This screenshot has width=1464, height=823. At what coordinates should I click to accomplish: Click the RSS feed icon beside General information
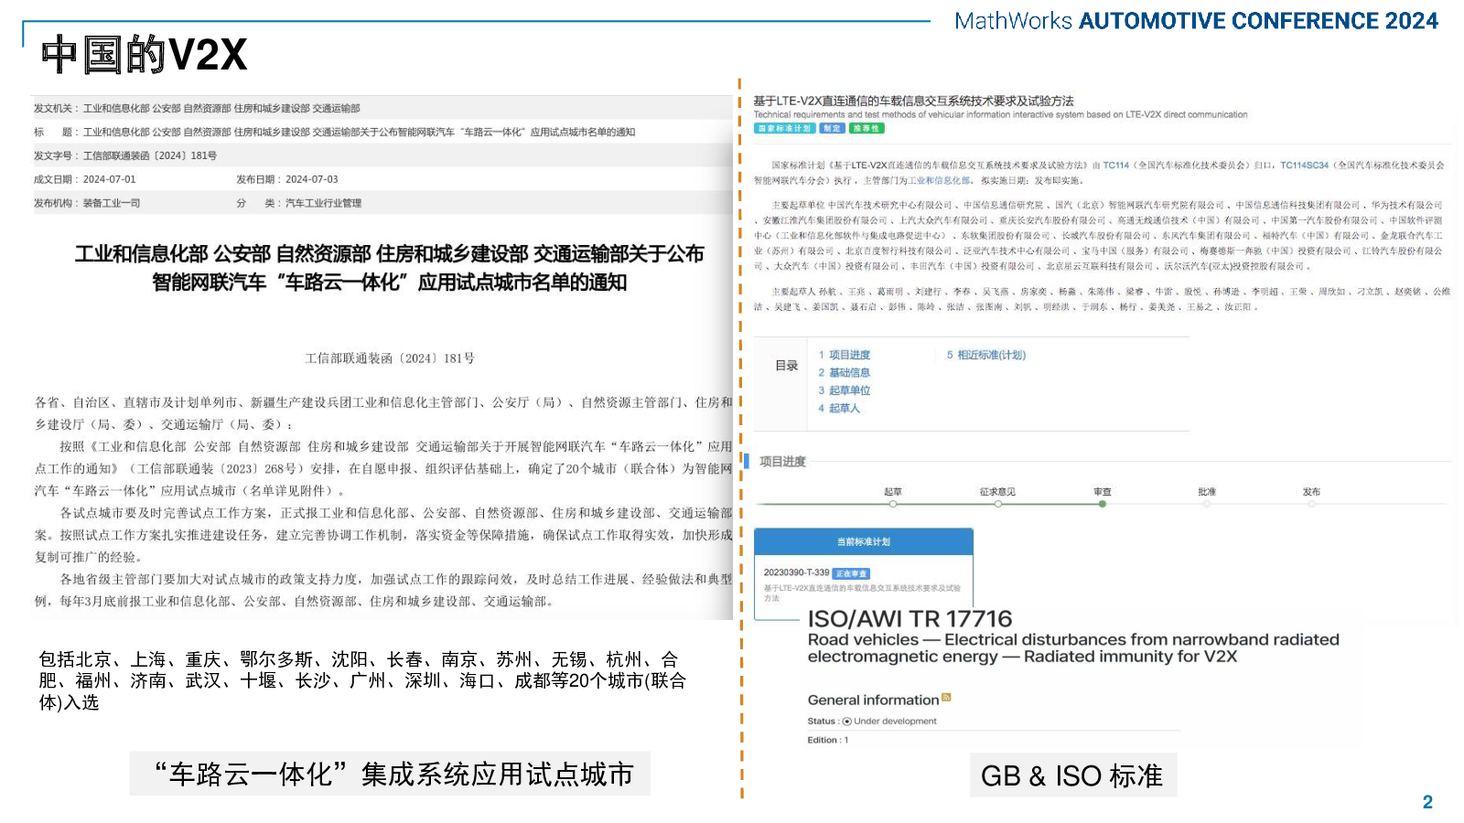point(946,698)
